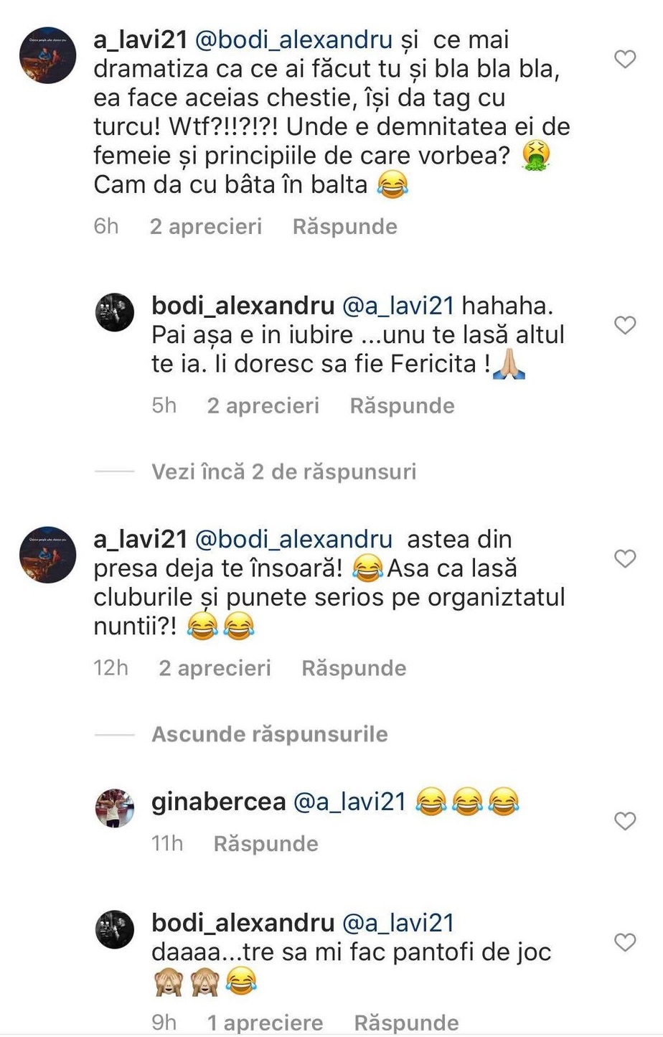Open bodi_alexandru's avatar beside hahaha reply

click(115, 312)
